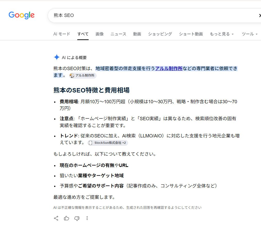Click the thumbs up feedback icon
The width and height of the screenshot is (261, 225).
click(x=66, y=218)
